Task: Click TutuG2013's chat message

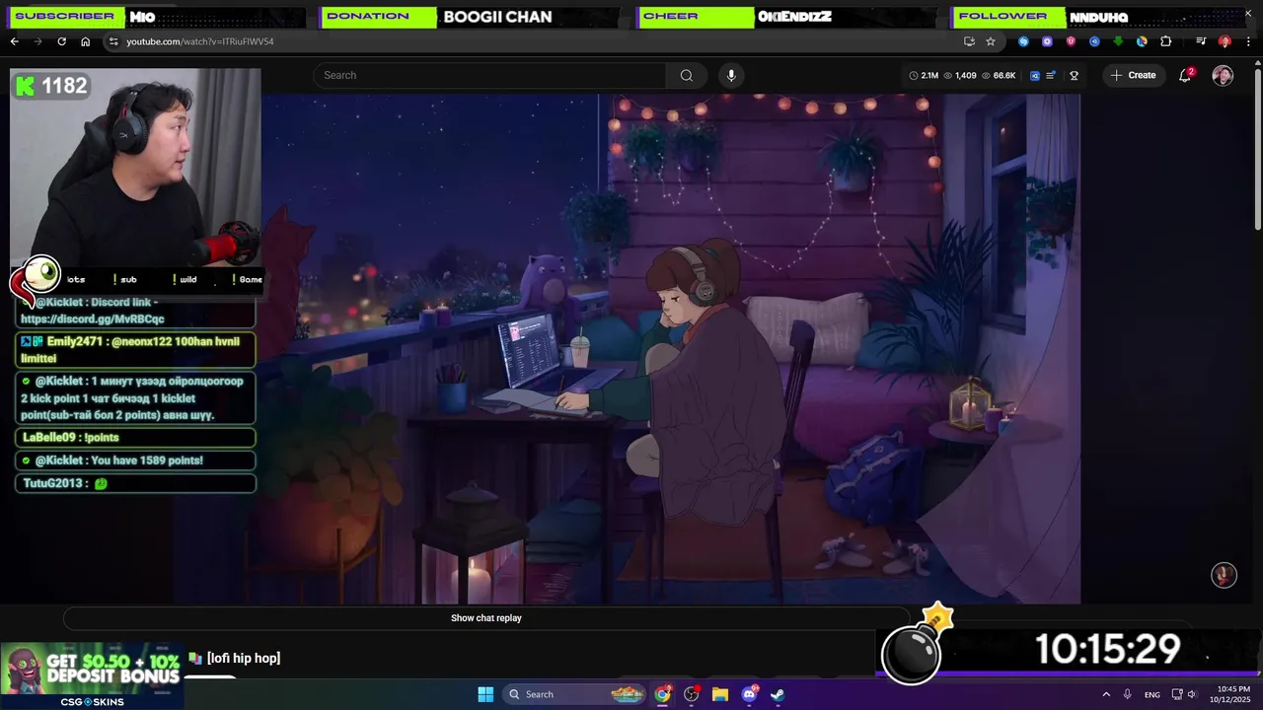Action: click(136, 483)
